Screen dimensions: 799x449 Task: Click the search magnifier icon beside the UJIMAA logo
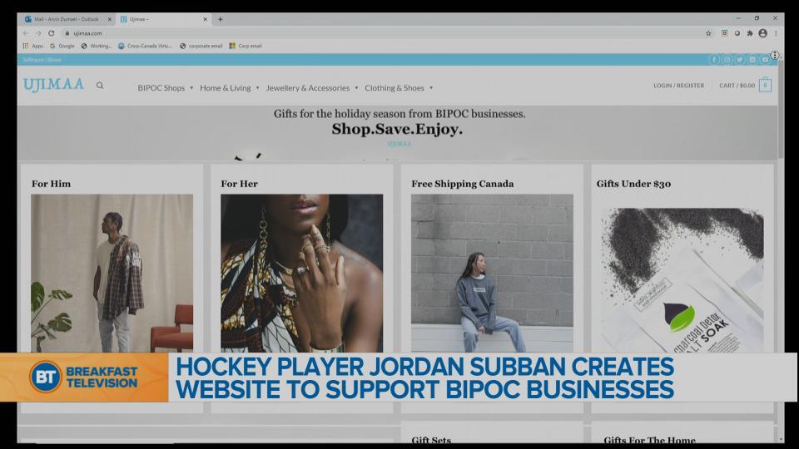[x=100, y=86]
